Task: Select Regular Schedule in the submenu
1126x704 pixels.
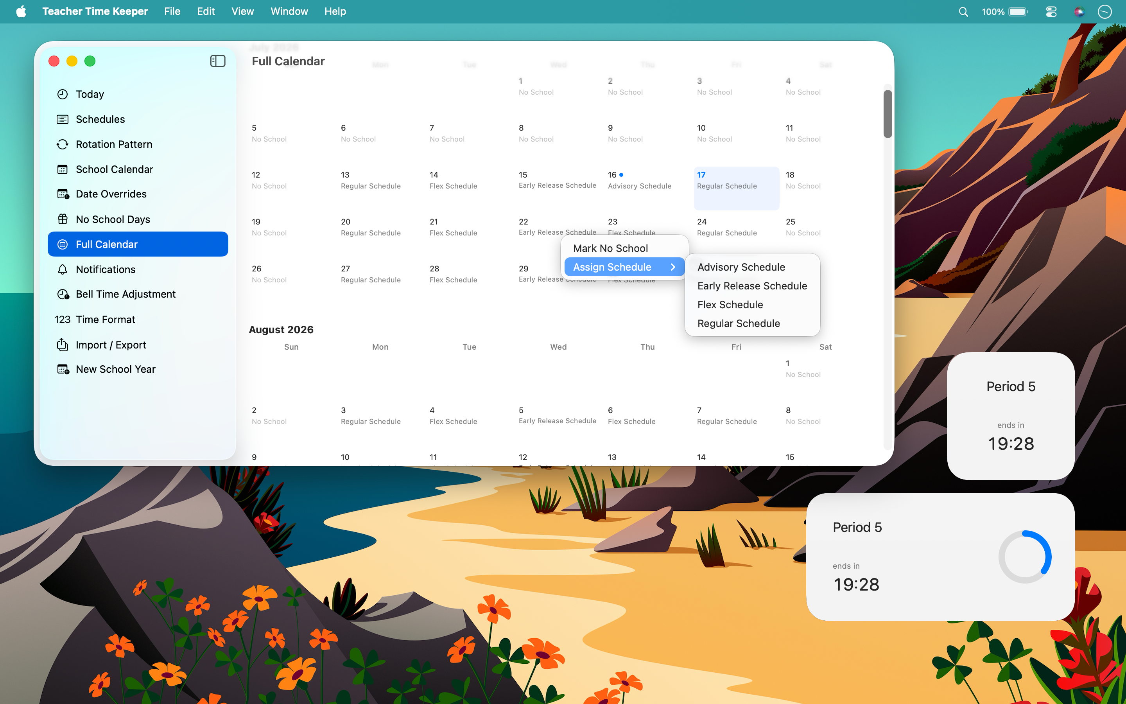Action: [752, 323]
